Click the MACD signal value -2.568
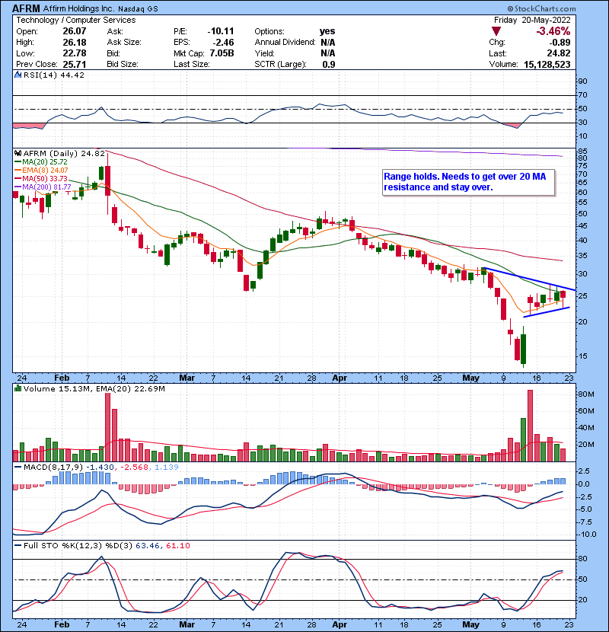Screen dimensions: 609x632 click(134, 468)
